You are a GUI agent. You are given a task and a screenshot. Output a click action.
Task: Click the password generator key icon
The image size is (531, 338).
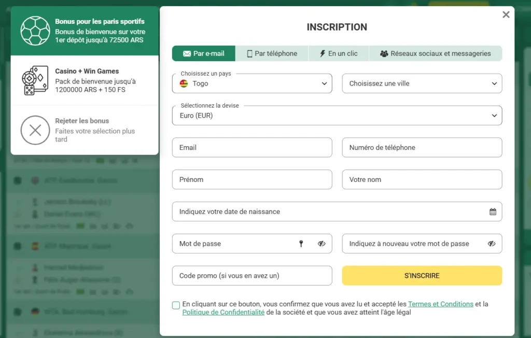point(301,244)
